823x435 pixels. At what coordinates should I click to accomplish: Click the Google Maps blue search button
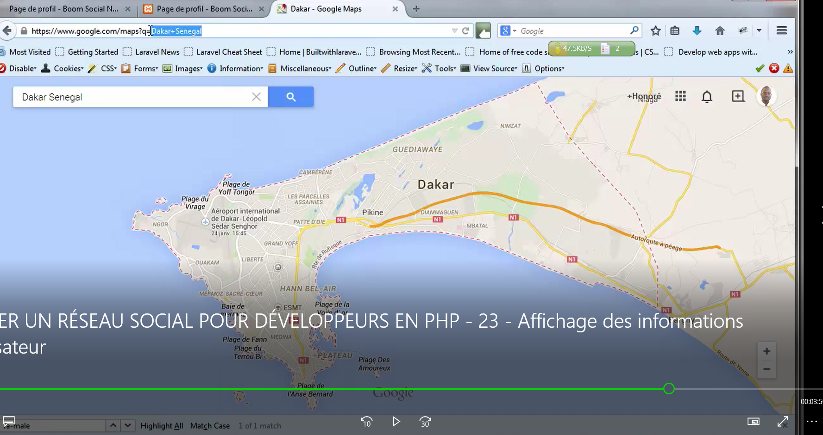point(290,97)
